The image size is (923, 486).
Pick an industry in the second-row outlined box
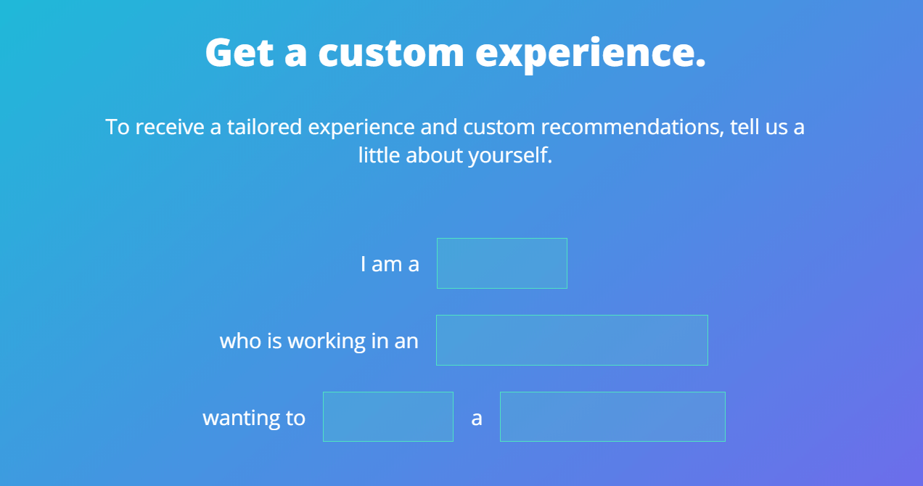point(572,340)
